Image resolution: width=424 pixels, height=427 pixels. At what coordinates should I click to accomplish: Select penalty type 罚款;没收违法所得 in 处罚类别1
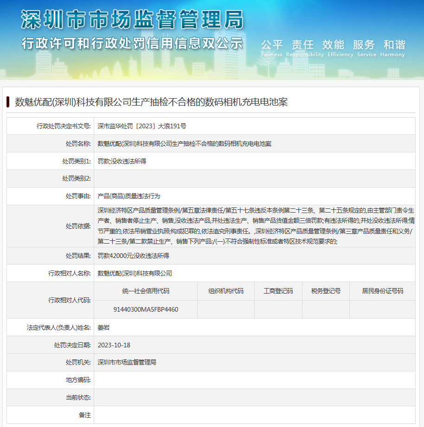(122, 161)
